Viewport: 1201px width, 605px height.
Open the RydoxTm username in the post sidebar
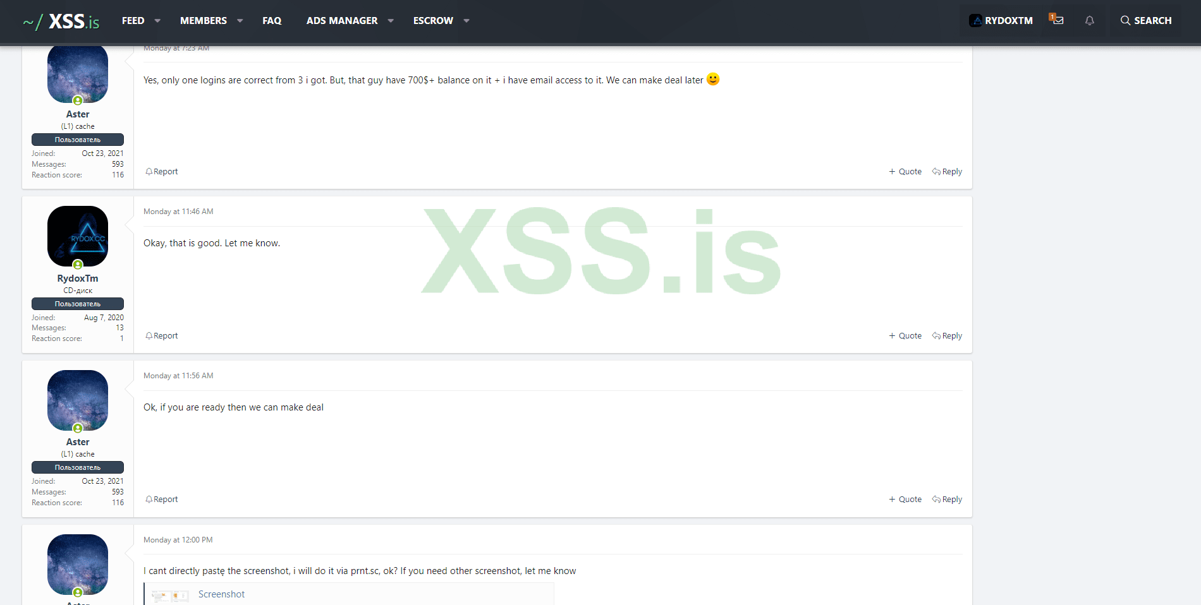[78, 279]
